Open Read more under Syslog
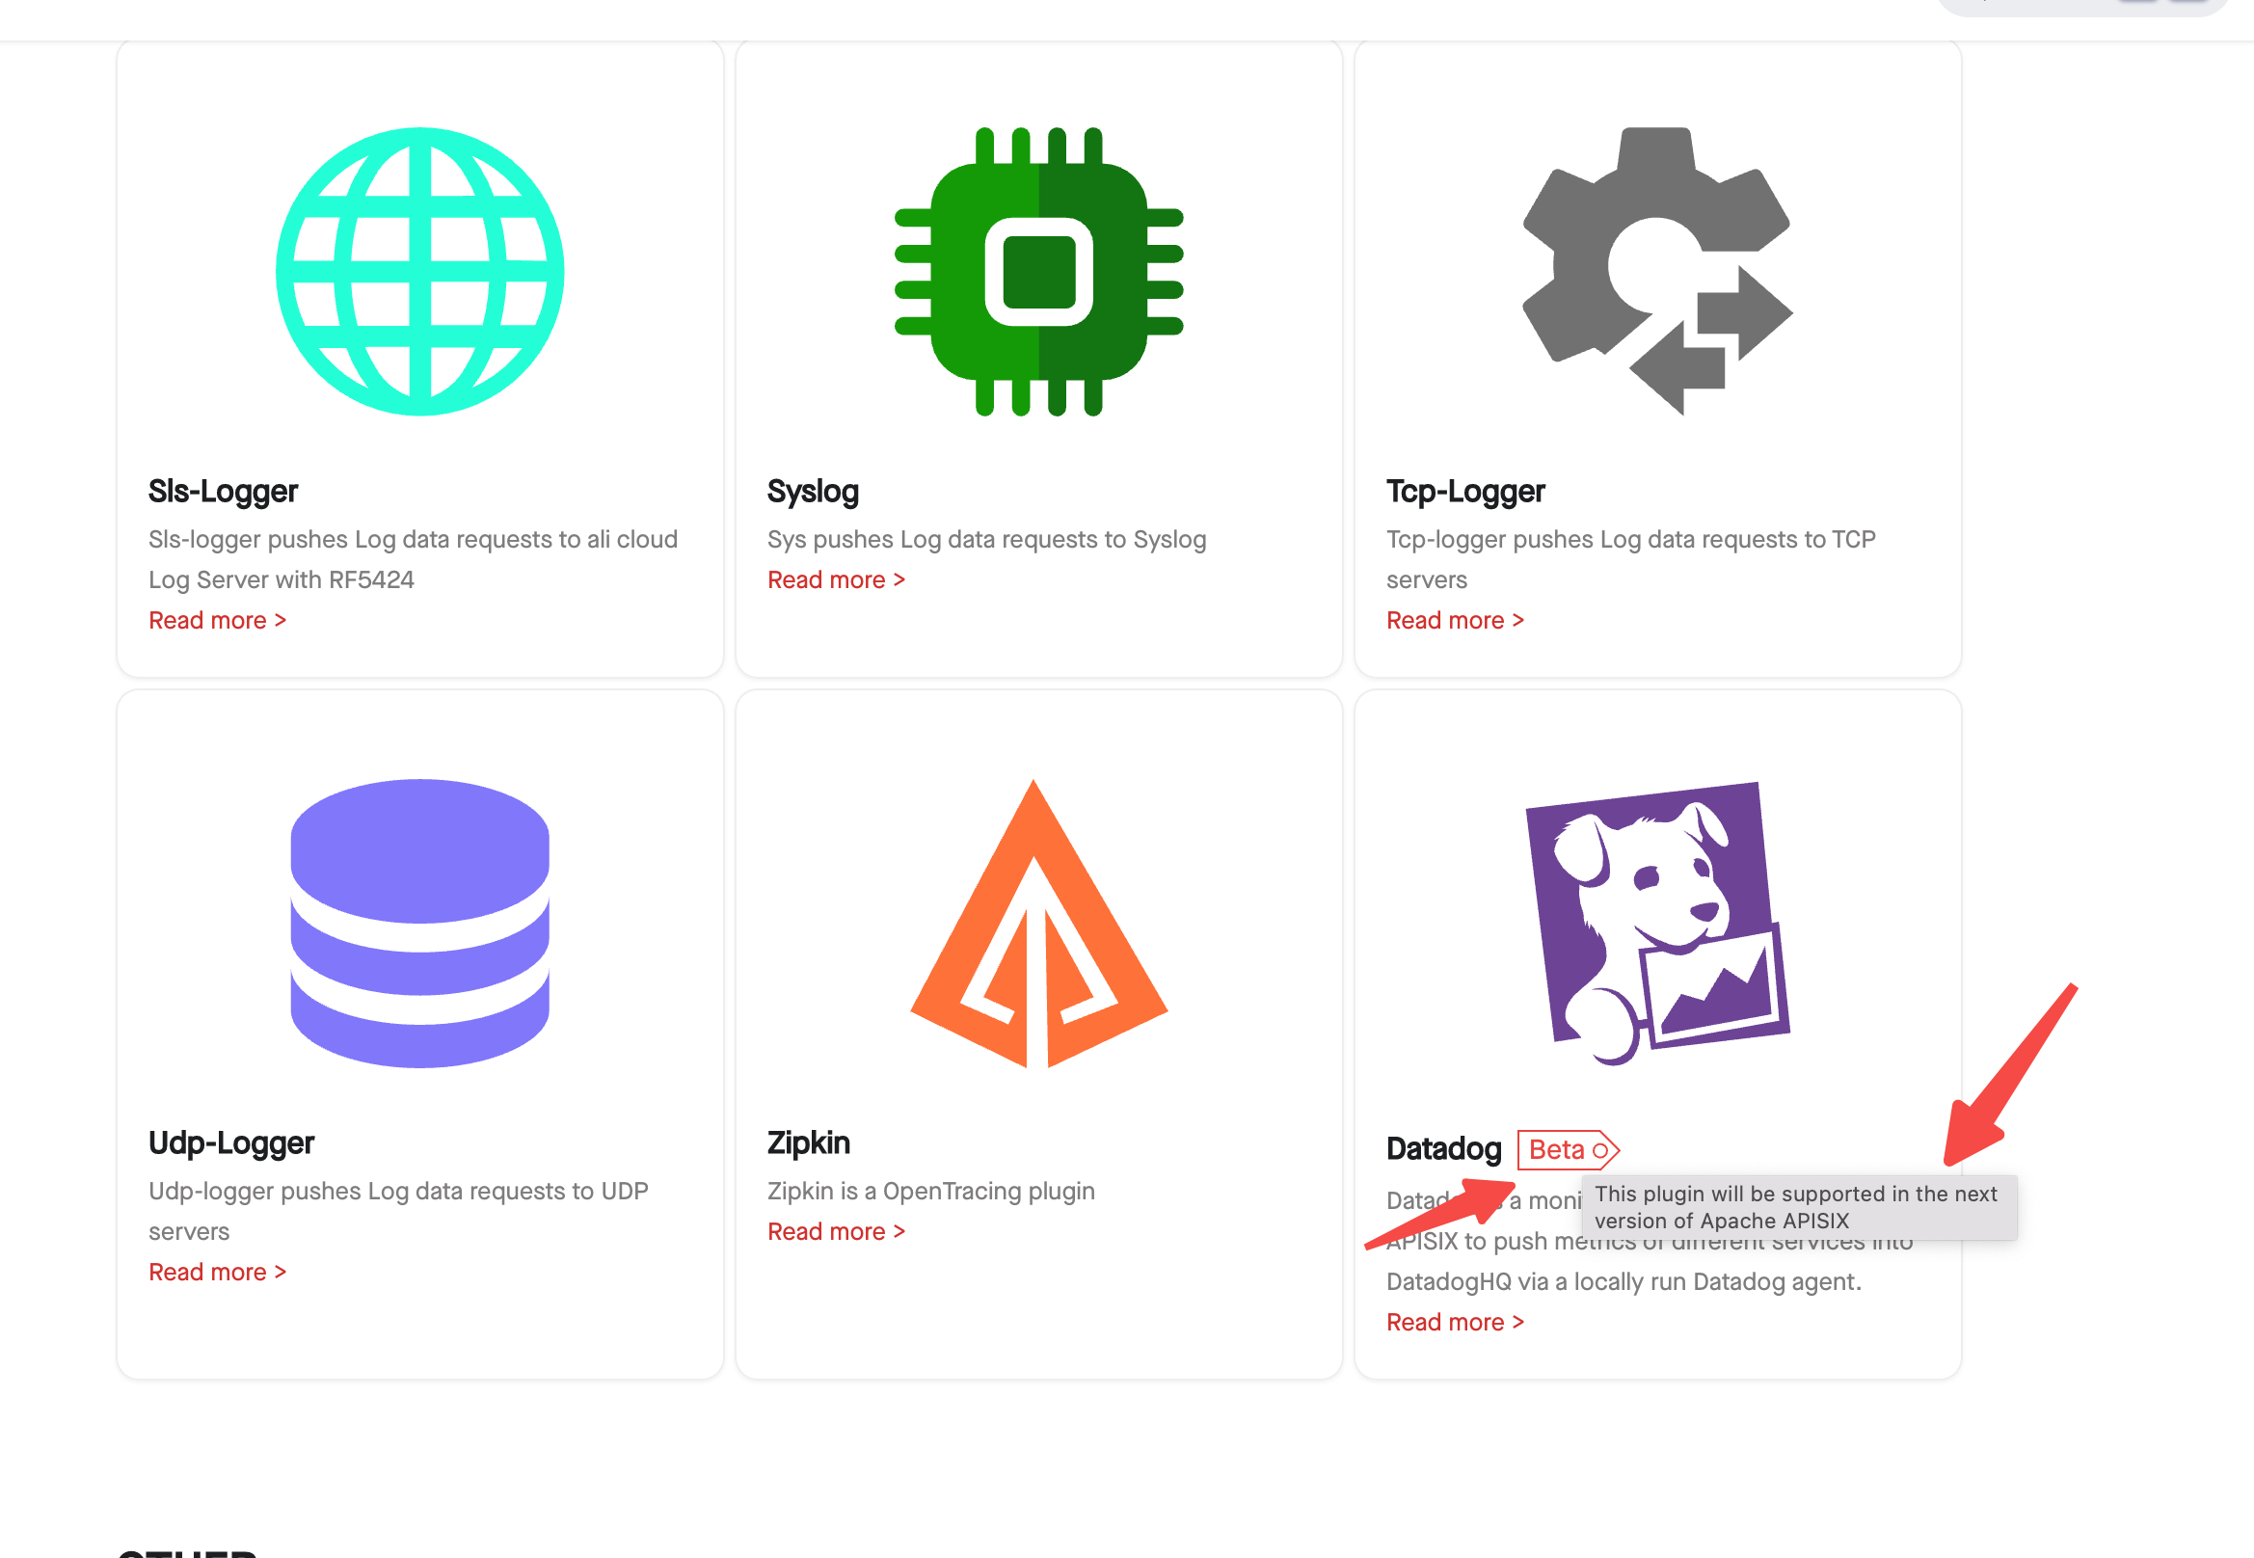This screenshot has width=2254, height=1558. pyautogui.click(x=836, y=579)
